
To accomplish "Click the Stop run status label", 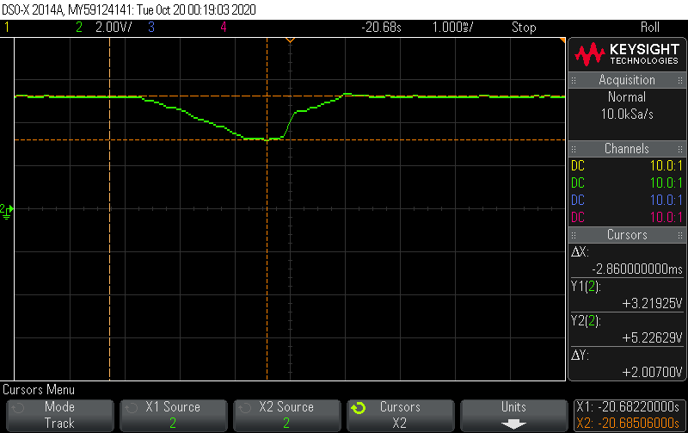I will pos(524,28).
